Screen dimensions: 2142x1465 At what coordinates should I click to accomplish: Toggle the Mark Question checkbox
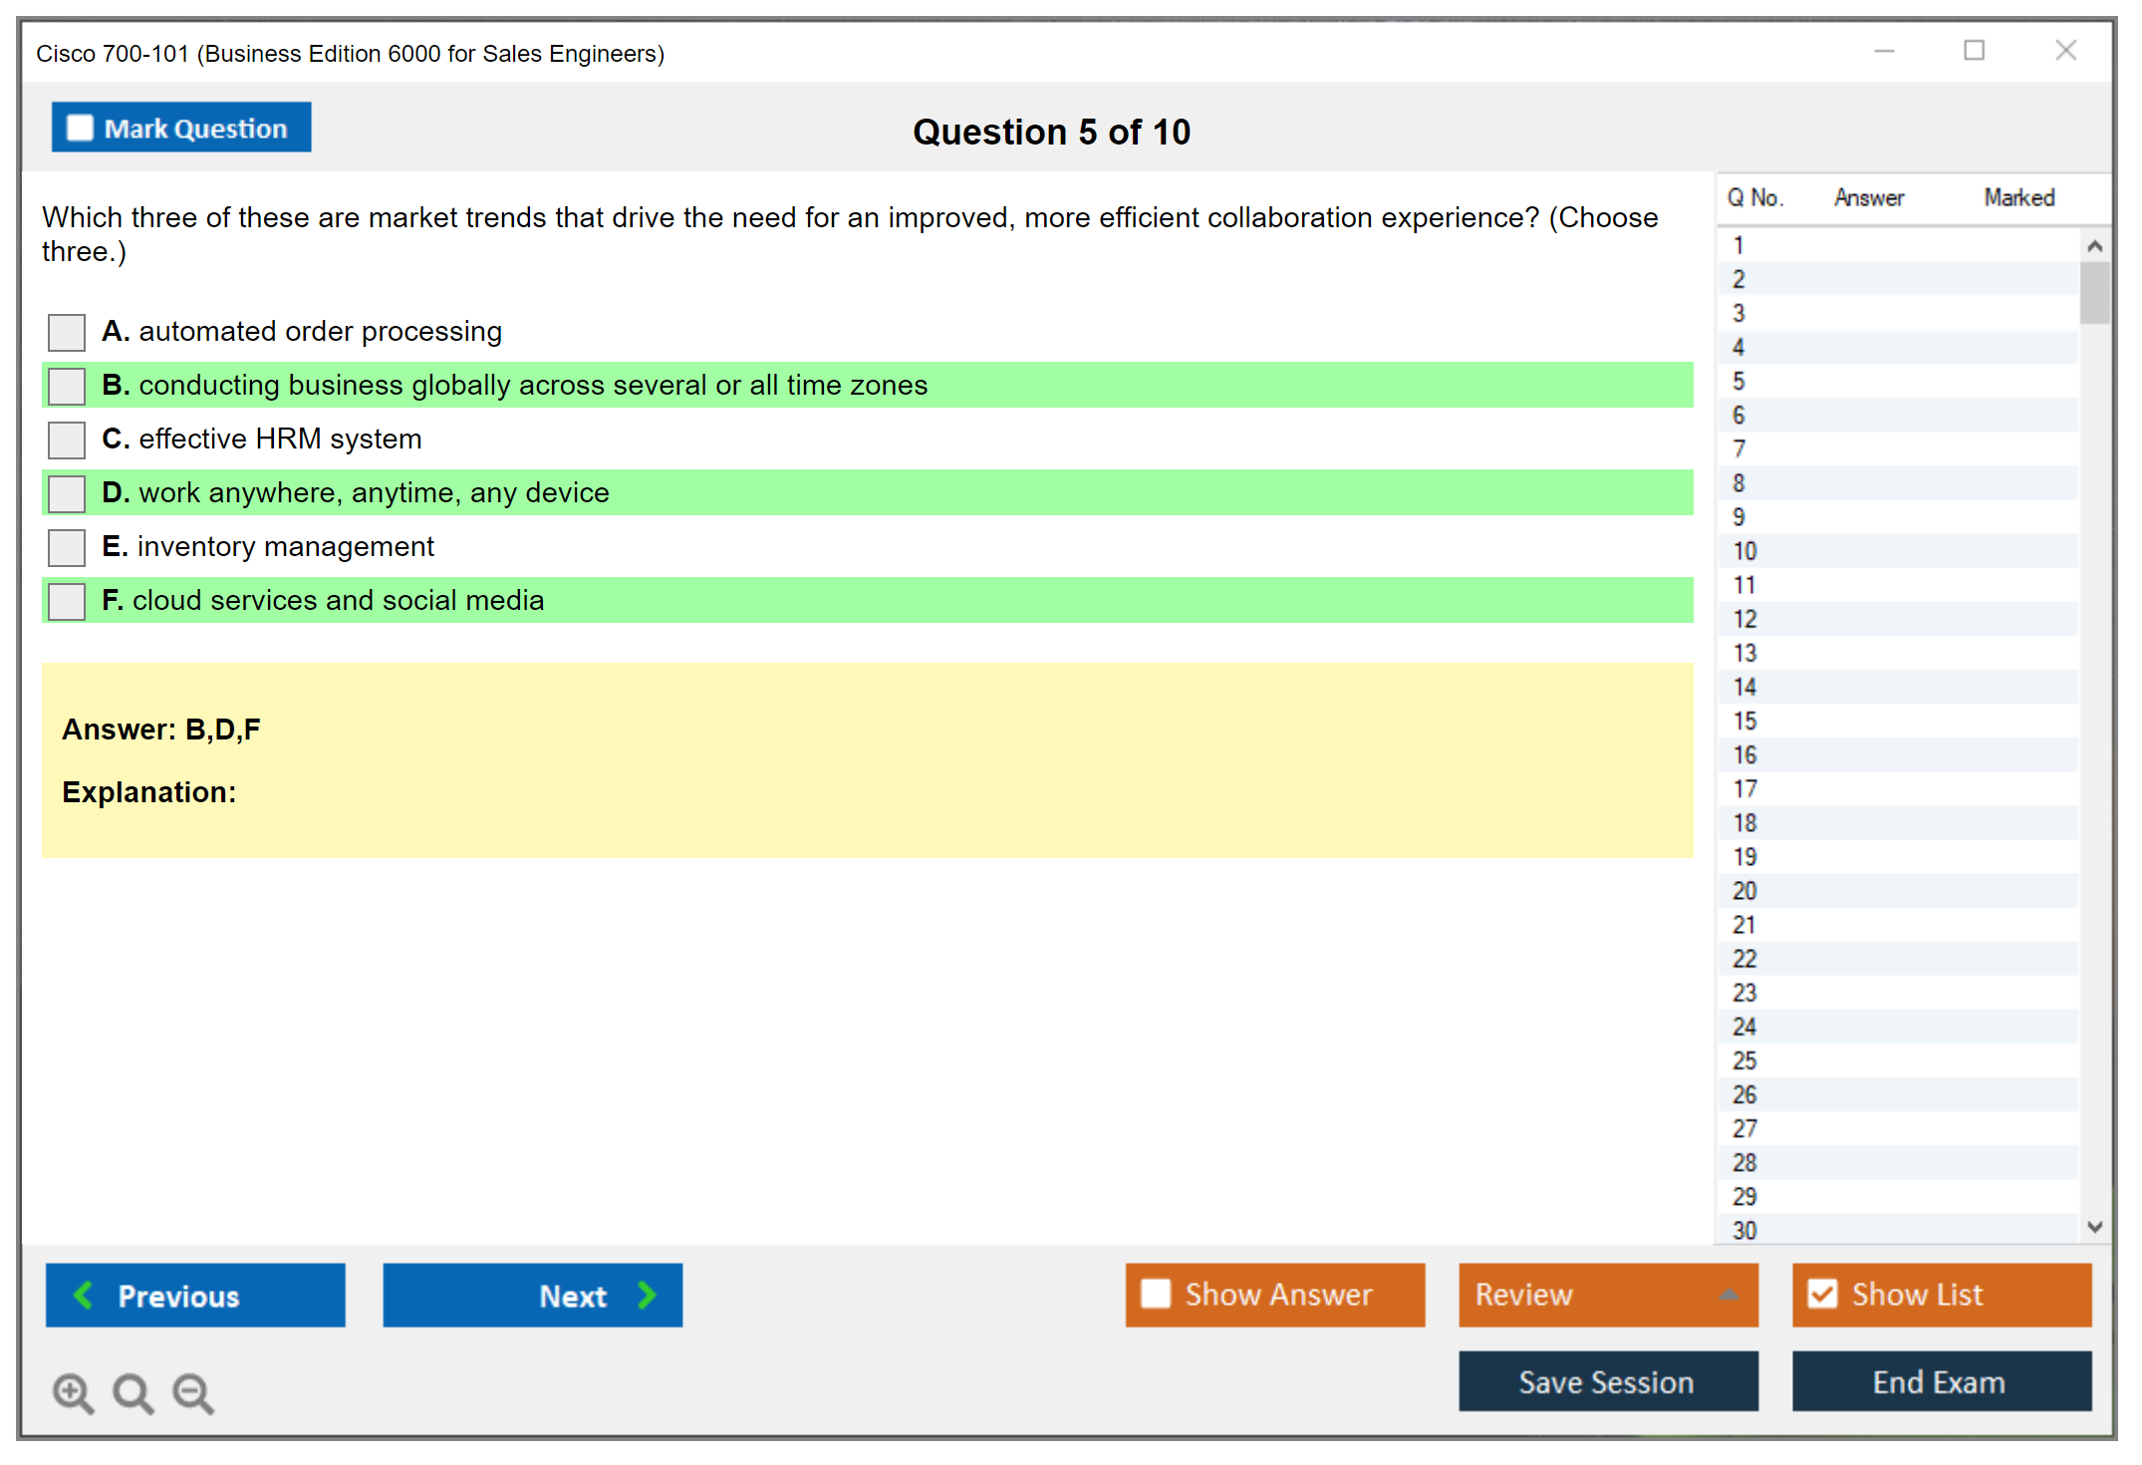80,128
